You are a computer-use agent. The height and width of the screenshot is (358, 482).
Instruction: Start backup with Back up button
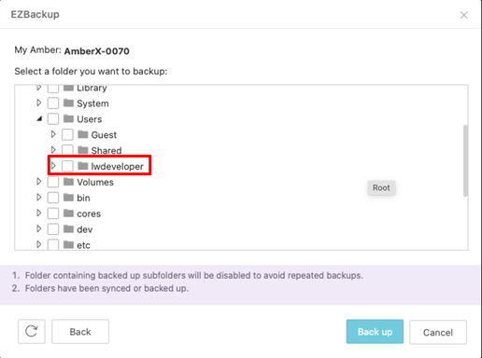click(375, 332)
